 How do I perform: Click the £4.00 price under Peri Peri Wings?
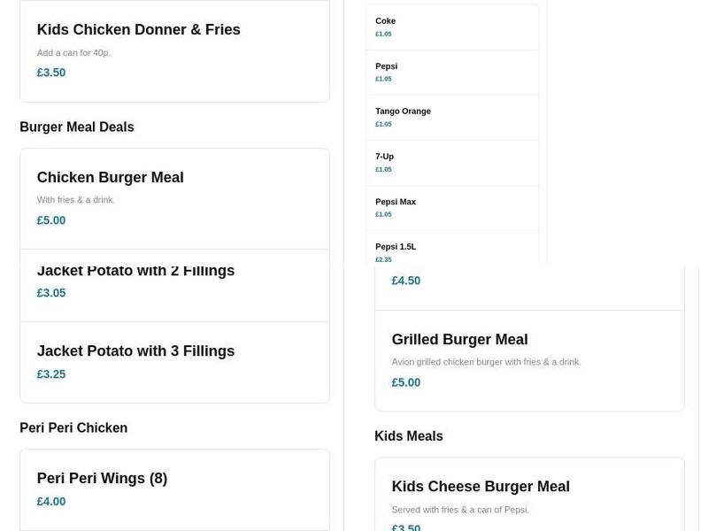click(x=50, y=501)
